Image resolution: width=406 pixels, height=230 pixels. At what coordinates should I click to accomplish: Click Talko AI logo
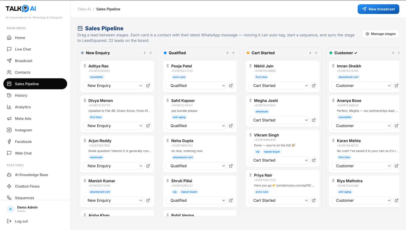21,9
